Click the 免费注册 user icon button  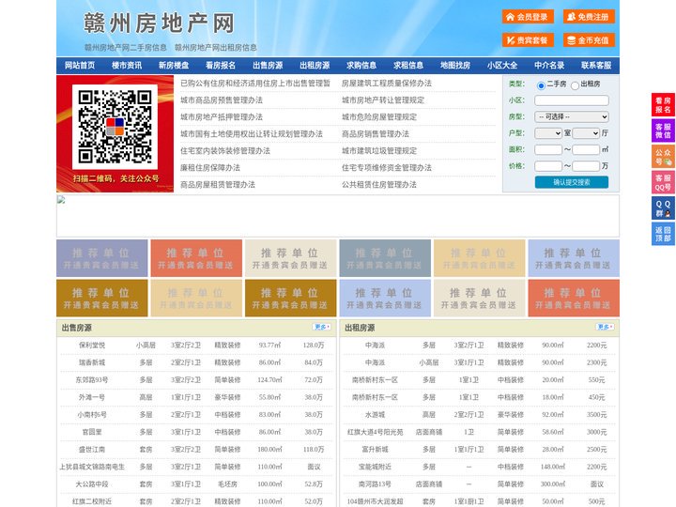click(x=589, y=17)
